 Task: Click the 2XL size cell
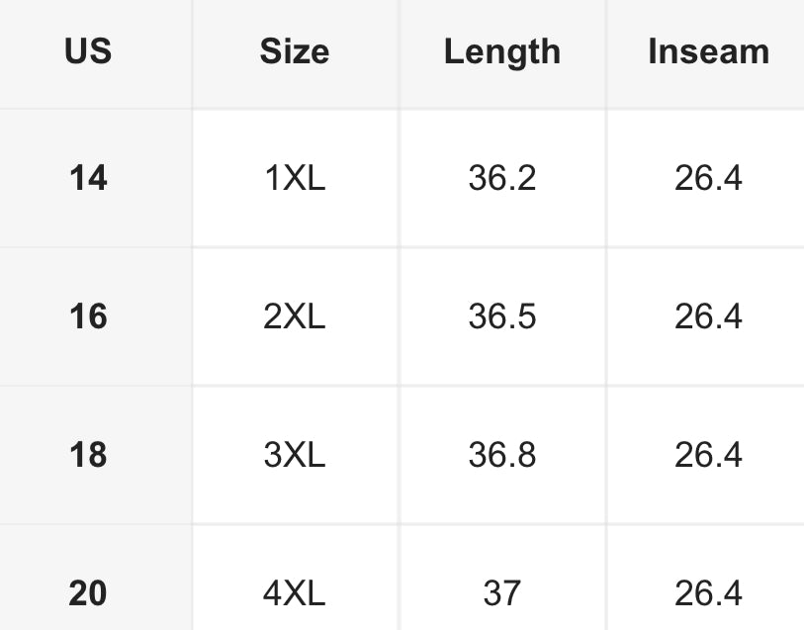tap(295, 316)
